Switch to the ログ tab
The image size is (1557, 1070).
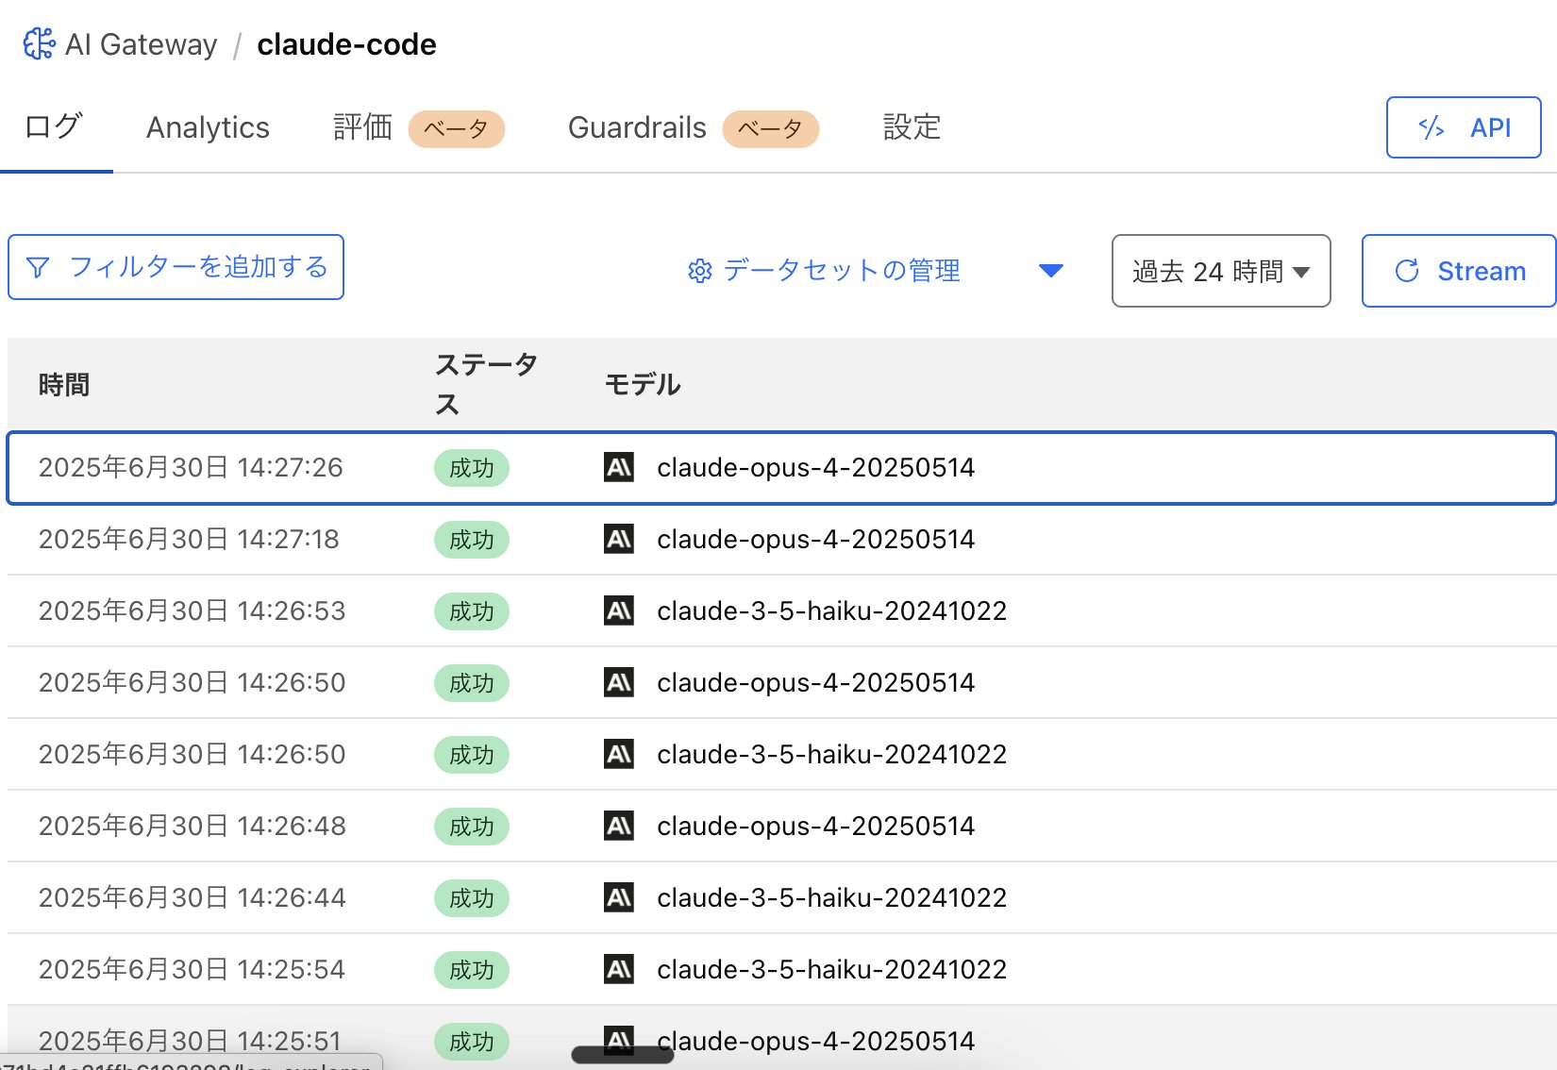click(x=54, y=127)
